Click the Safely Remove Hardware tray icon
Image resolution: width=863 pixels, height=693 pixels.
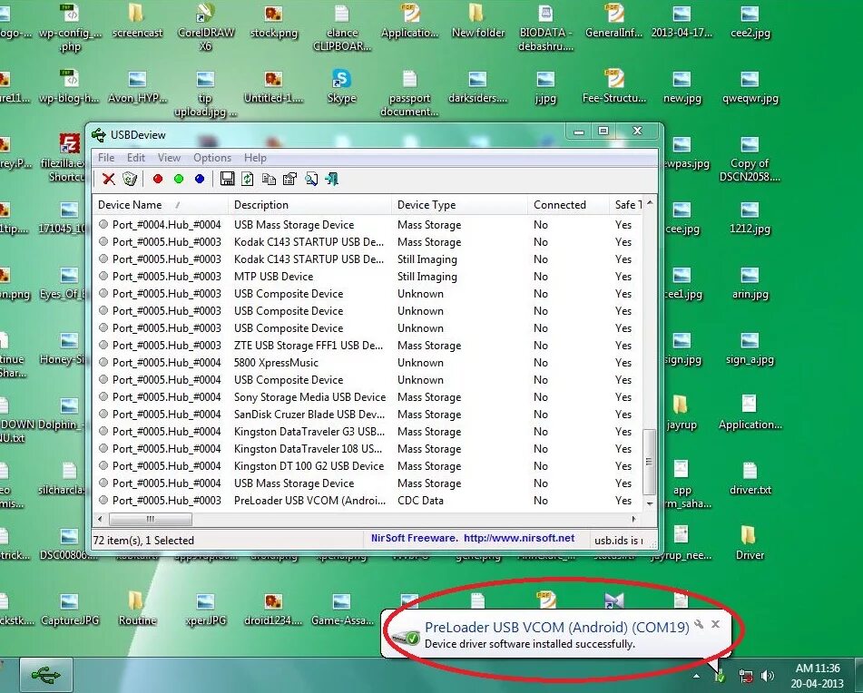720,676
